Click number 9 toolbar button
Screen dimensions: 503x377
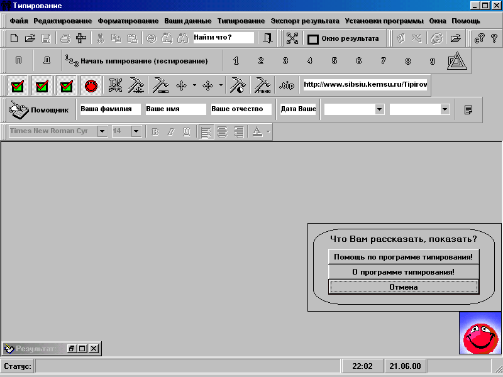433,60
